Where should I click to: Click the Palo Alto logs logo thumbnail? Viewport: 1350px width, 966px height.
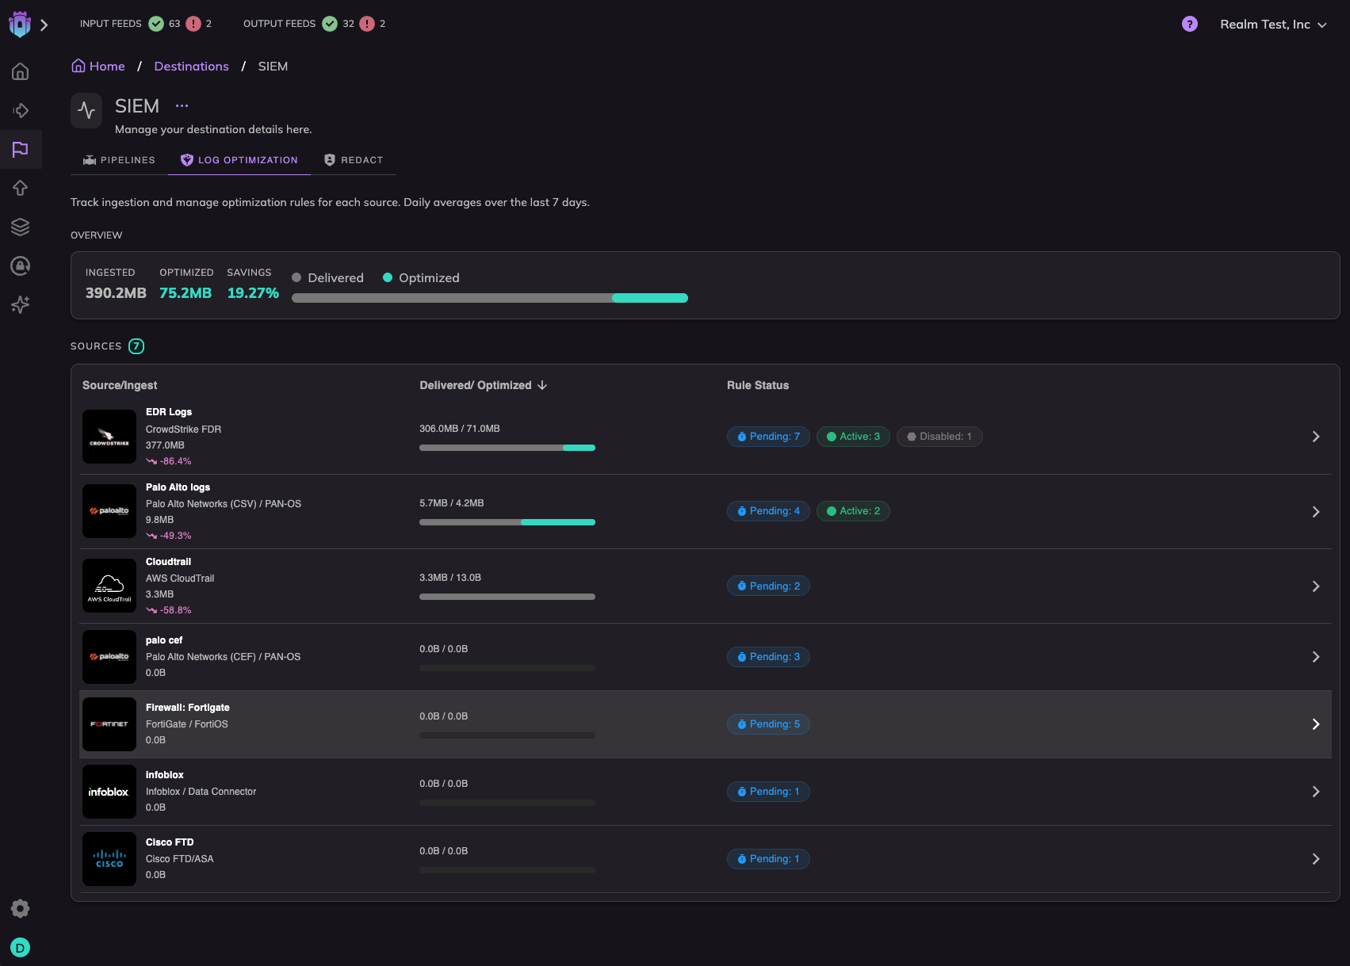coord(109,511)
